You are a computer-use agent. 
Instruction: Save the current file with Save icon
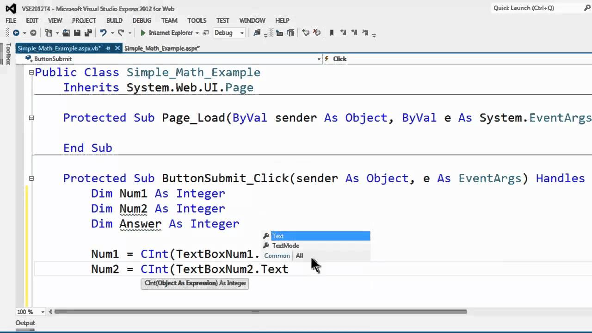pyautogui.click(x=77, y=33)
